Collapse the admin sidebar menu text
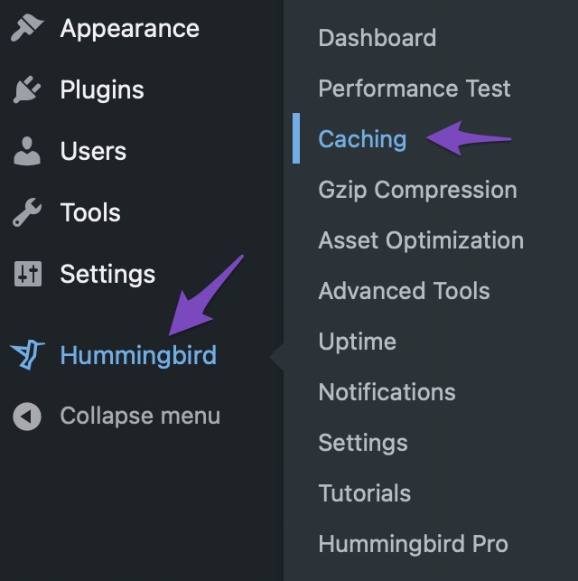The height and width of the screenshot is (581, 578). [140, 417]
